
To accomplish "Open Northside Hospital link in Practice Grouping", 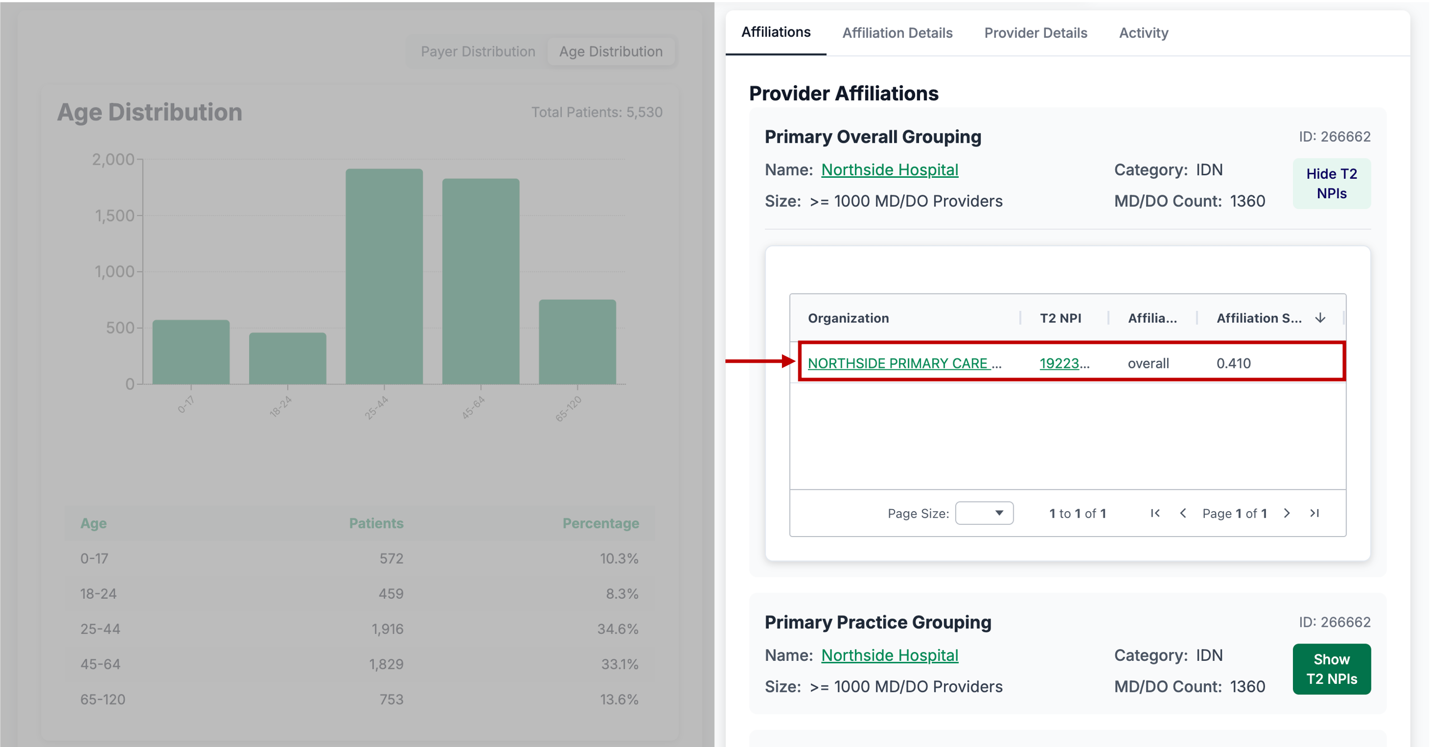I will pos(889,655).
